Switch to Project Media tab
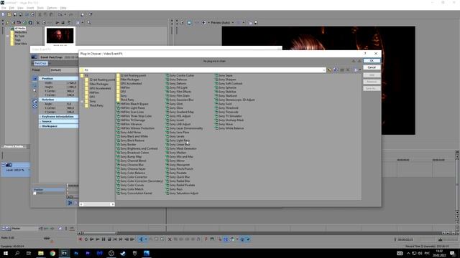 [x=14, y=146]
